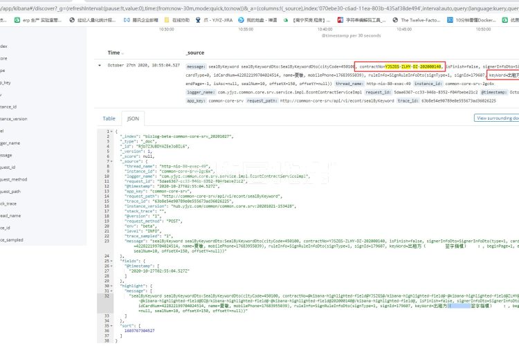The height and width of the screenshot is (346, 519).
Task: Click 10:45:00 histogram axis label
Action: tap(404, 29)
